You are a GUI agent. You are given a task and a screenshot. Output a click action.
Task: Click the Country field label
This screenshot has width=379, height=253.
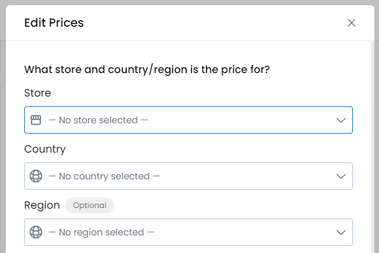[45, 149]
